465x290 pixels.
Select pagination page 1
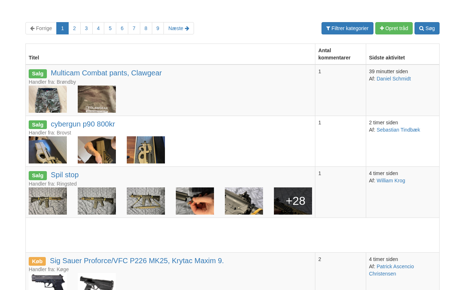62,28
